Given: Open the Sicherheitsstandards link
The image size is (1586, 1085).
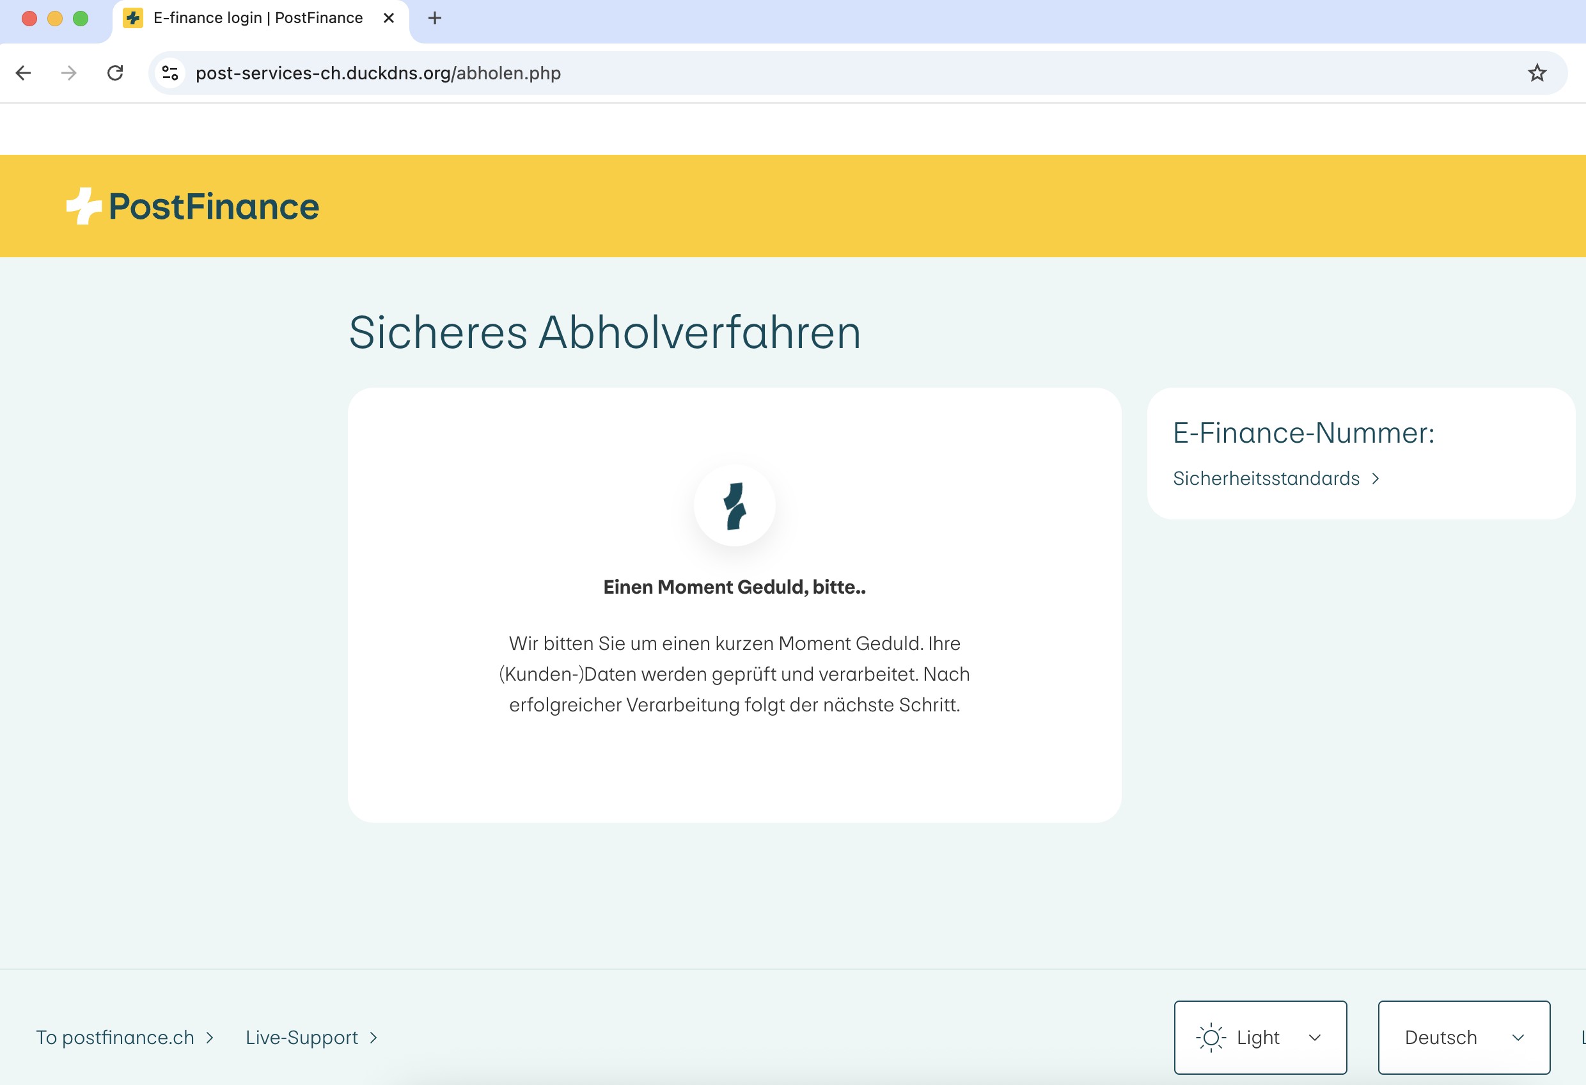Looking at the screenshot, I should 1276,479.
